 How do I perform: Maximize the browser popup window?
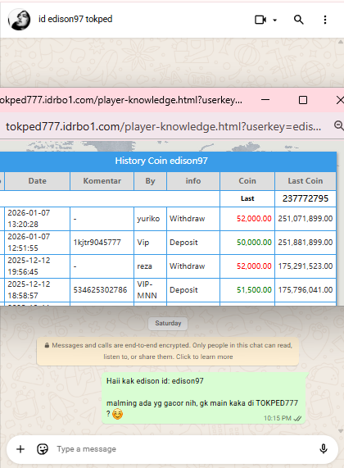click(303, 100)
